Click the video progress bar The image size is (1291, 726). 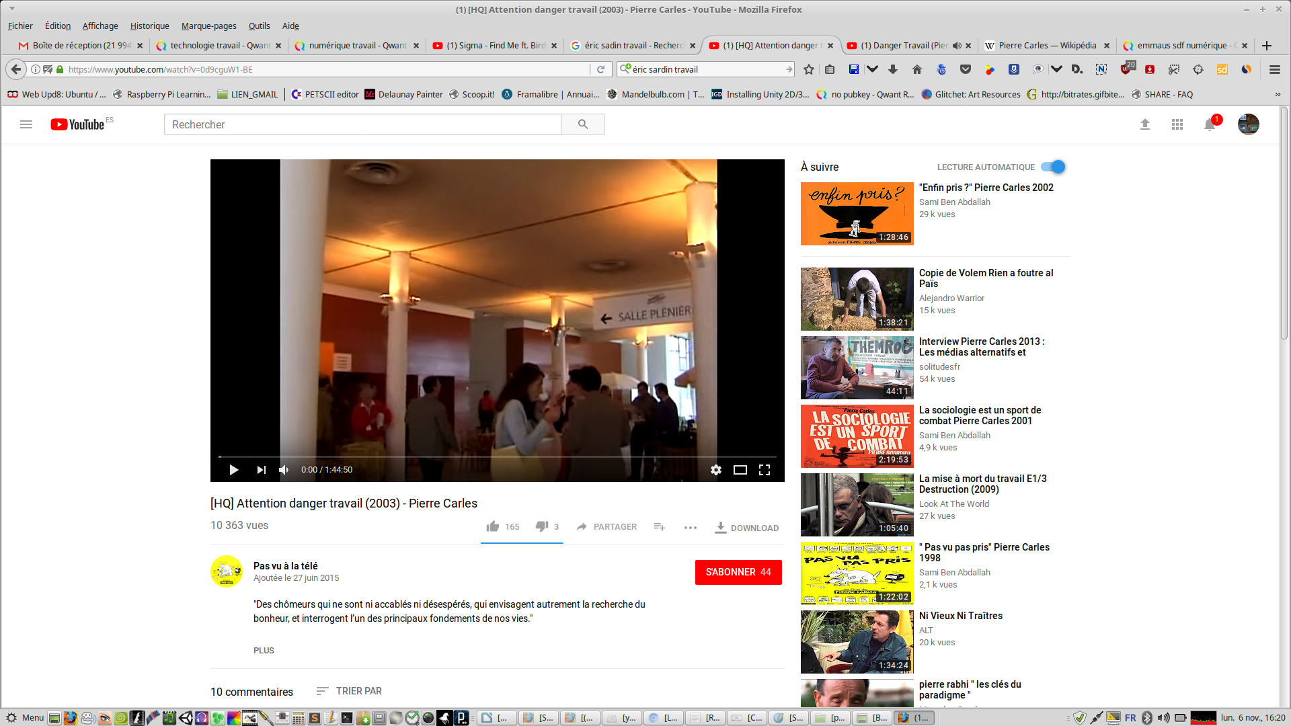497,456
